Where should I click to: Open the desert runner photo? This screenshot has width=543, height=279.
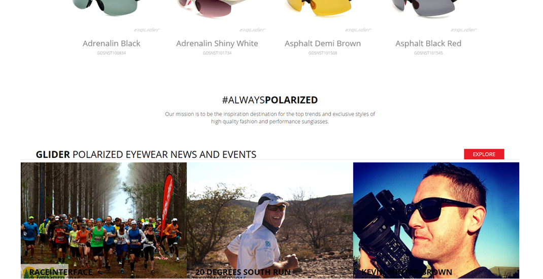(x=270, y=221)
